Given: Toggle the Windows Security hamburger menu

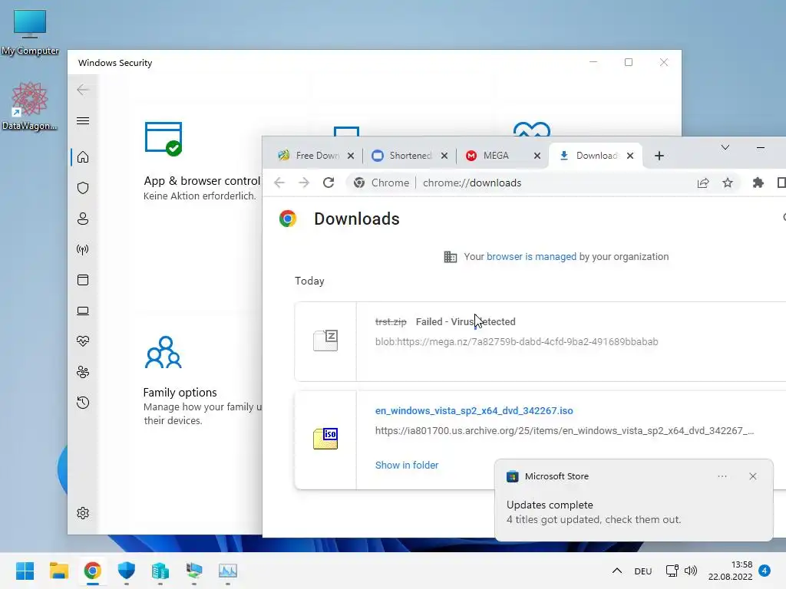Looking at the screenshot, I should tap(83, 120).
